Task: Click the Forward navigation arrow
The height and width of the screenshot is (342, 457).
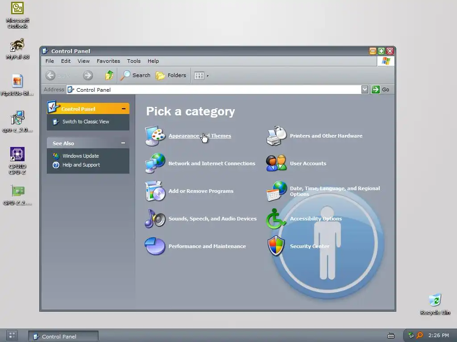Action: click(x=88, y=75)
